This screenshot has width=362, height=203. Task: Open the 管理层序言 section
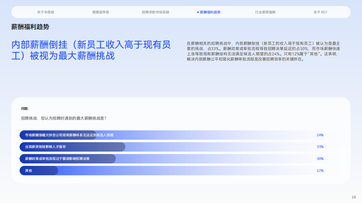coord(100,12)
